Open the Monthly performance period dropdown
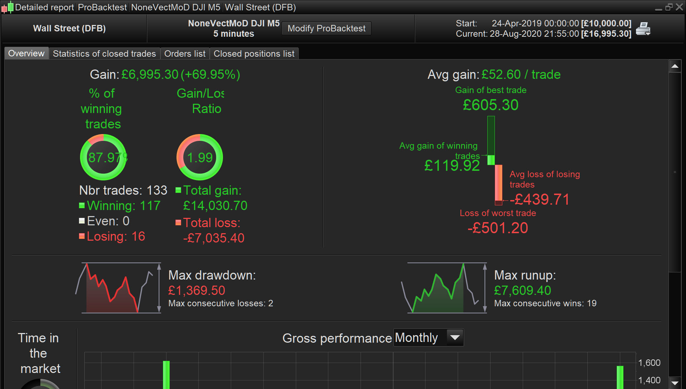Image resolution: width=686 pixels, height=389 pixels. click(x=455, y=337)
